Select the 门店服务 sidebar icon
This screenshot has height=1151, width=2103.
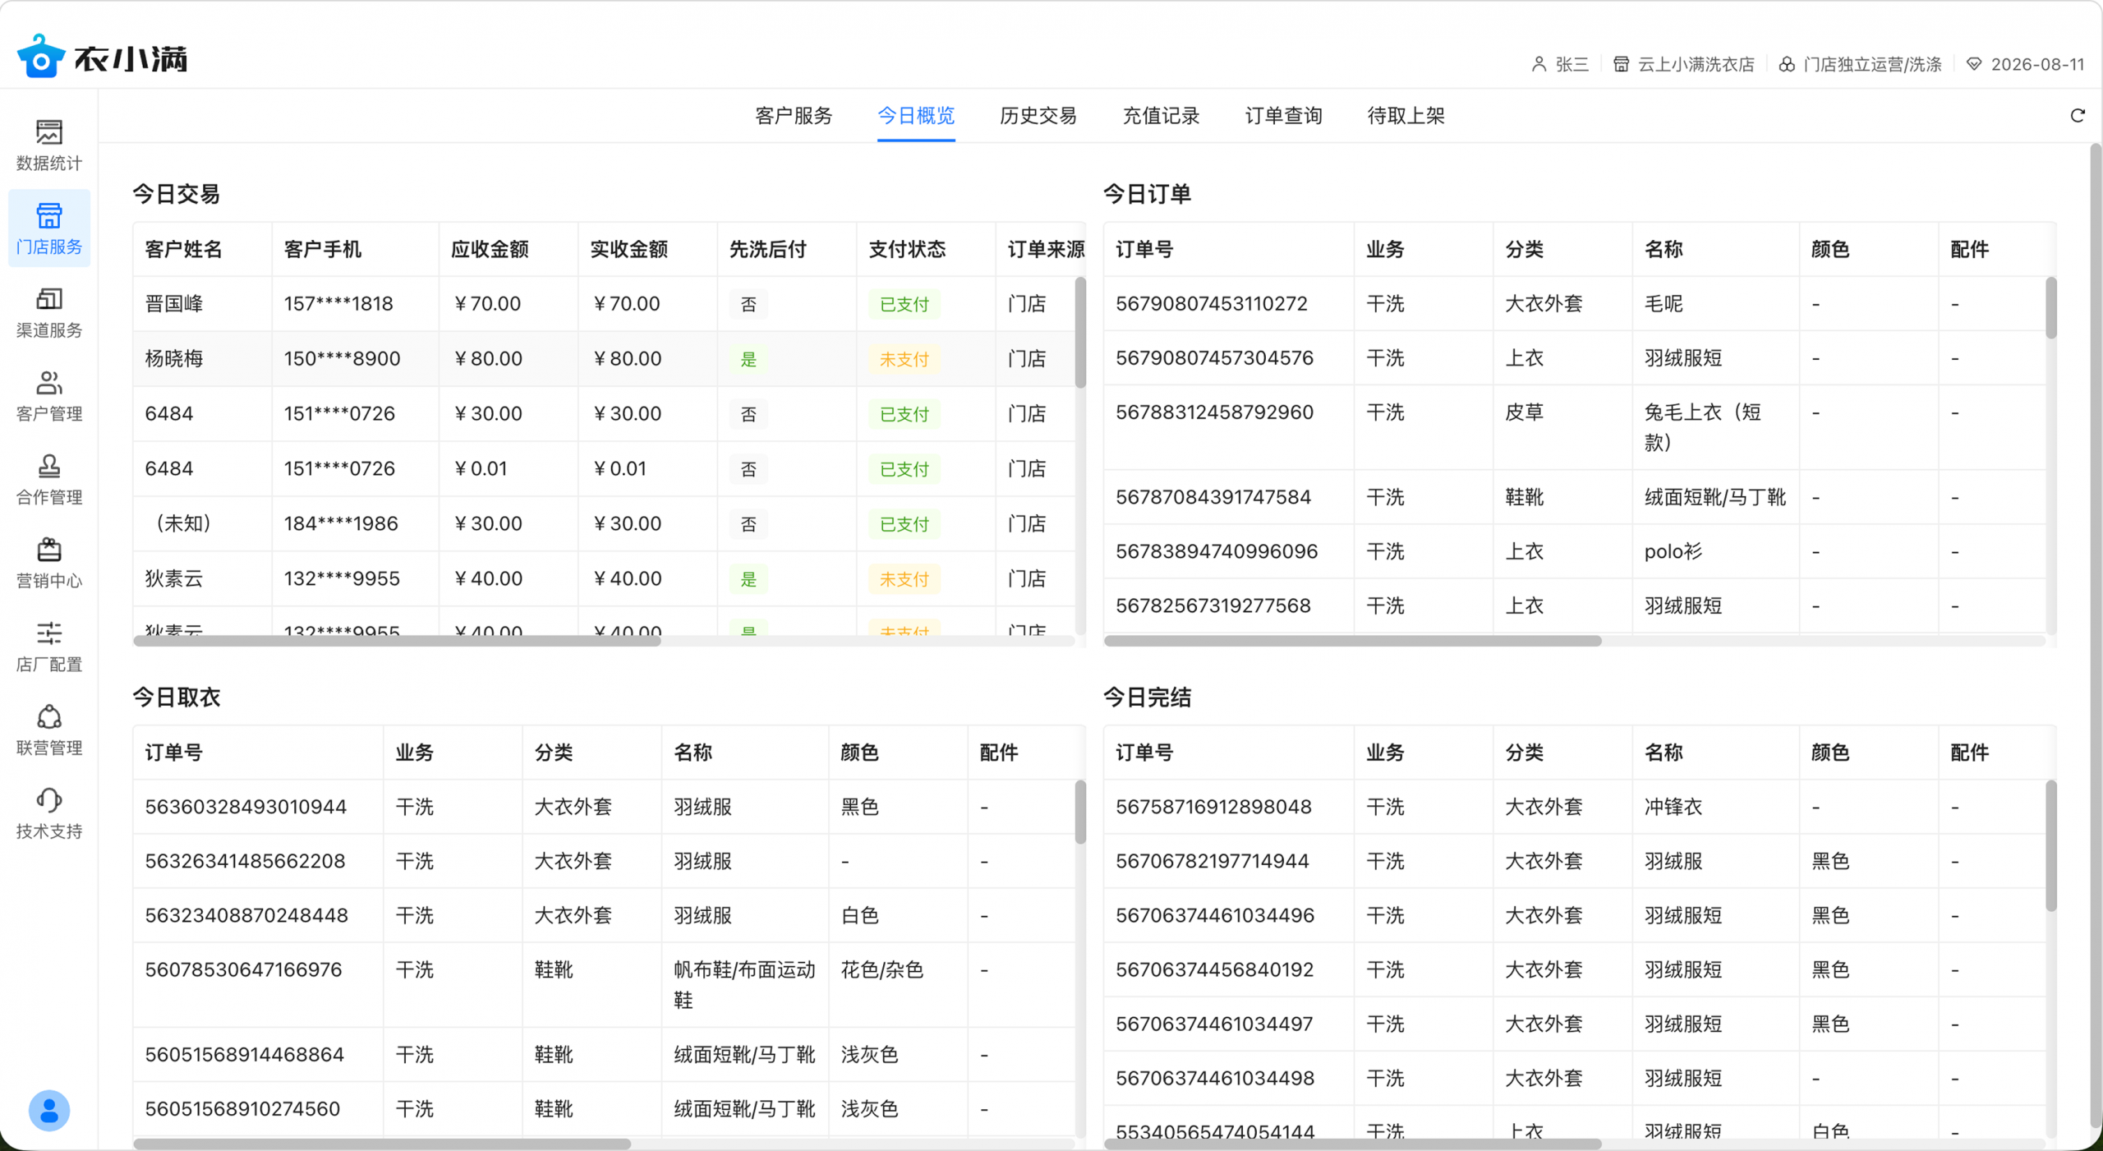pos(48,216)
